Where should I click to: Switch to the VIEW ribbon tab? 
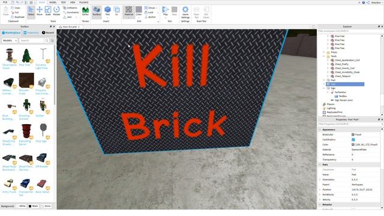[73, 2]
